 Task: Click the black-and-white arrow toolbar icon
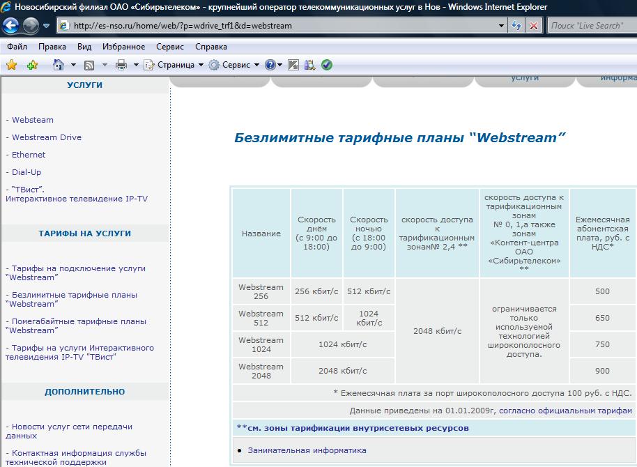coord(293,65)
